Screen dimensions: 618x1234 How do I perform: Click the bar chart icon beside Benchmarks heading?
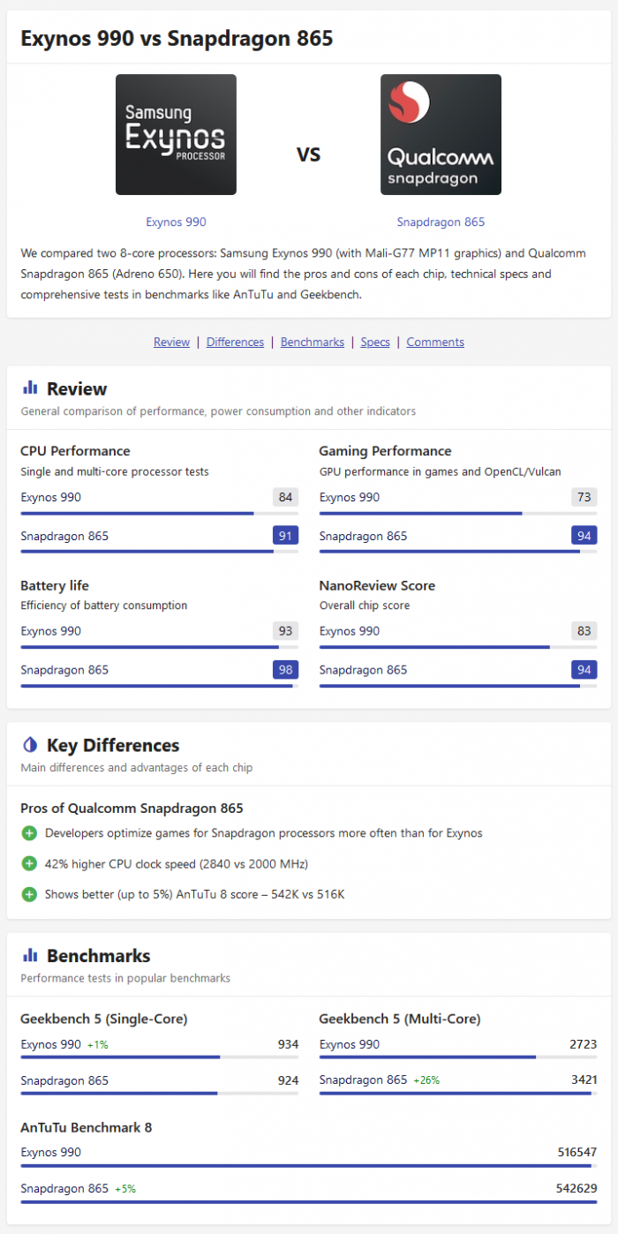(x=29, y=955)
